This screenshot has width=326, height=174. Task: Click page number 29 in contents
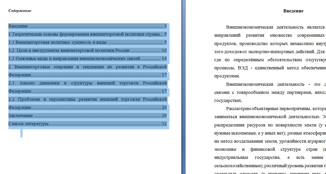pyautogui.click(x=164, y=116)
